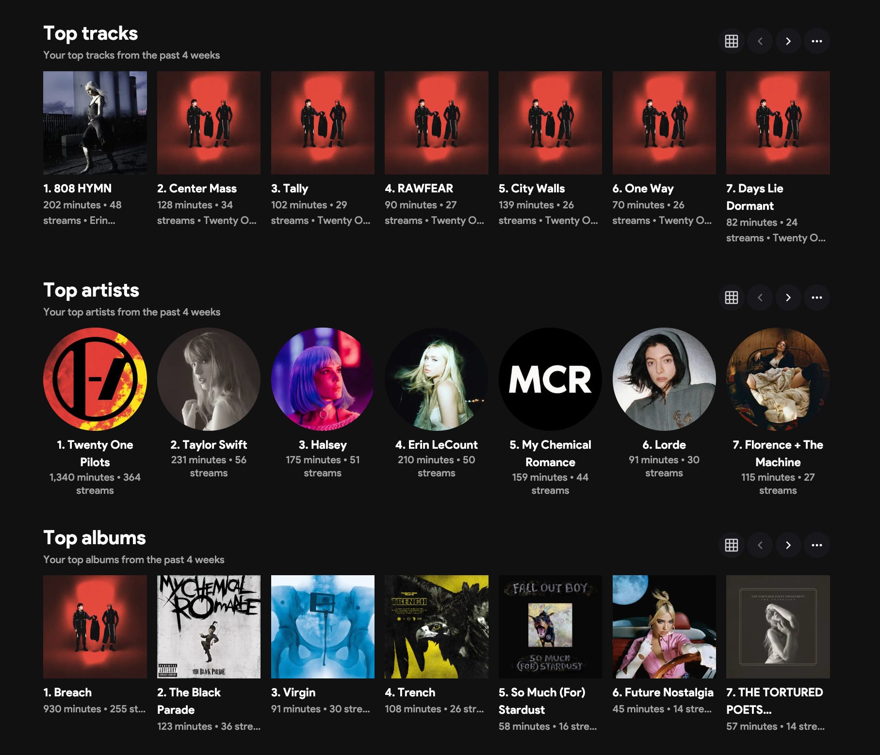Screen dimensions: 880x755
Task: Switch Top albums to grid view
Action: click(731, 545)
